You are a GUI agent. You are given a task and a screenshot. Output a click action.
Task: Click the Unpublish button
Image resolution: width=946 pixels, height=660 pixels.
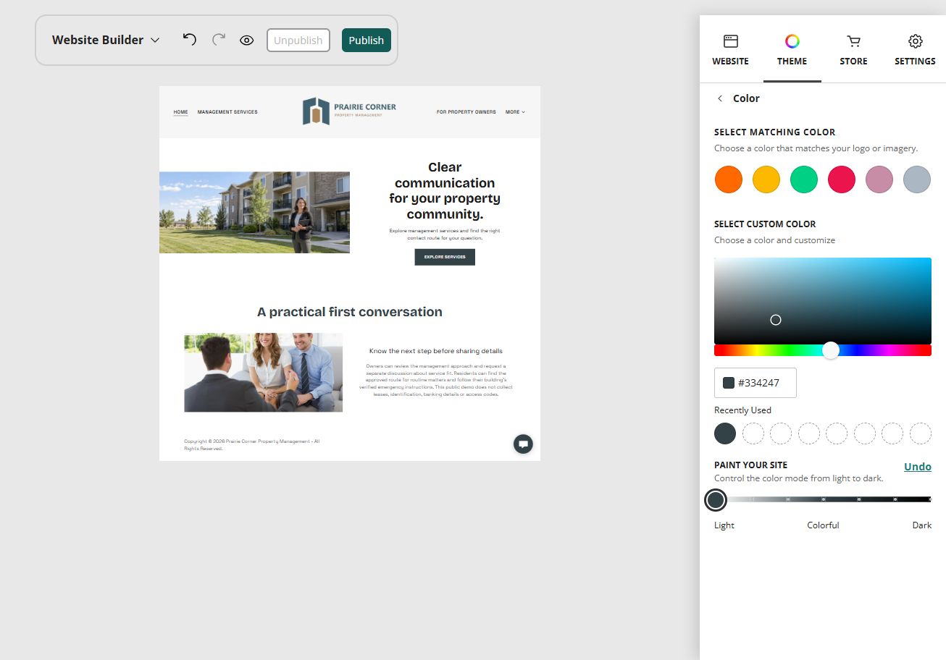[298, 41]
